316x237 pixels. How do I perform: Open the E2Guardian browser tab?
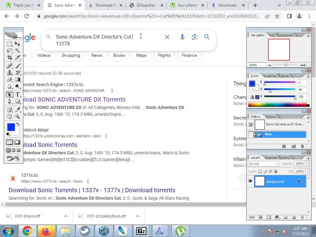[146, 5]
